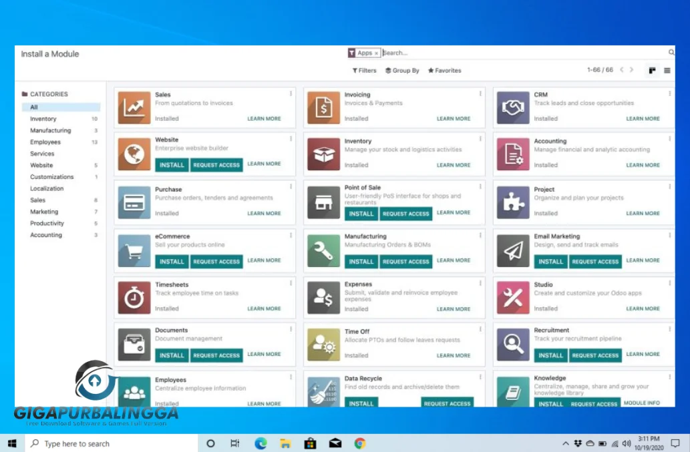Image resolution: width=690 pixels, height=452 pixels.
Task: Click the Manufacturing wrench icon
Action: point(323,251)
